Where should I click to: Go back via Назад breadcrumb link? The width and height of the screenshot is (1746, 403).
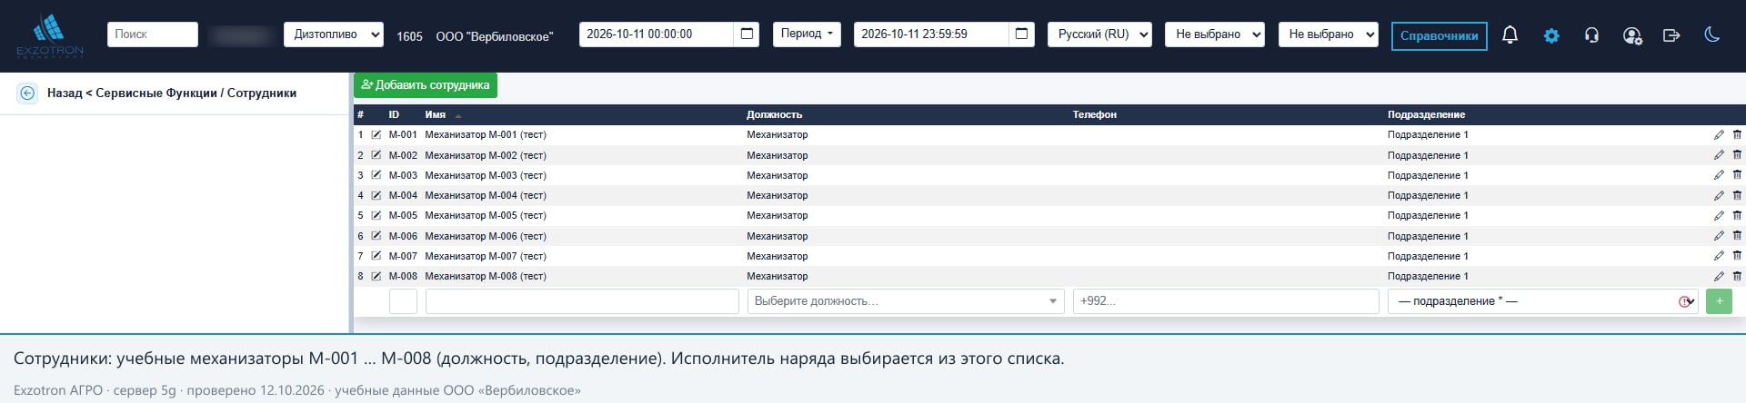tap(64, 93)
